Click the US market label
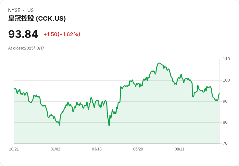This screenshot has width=239, height=166. click(x=31, y=10)
